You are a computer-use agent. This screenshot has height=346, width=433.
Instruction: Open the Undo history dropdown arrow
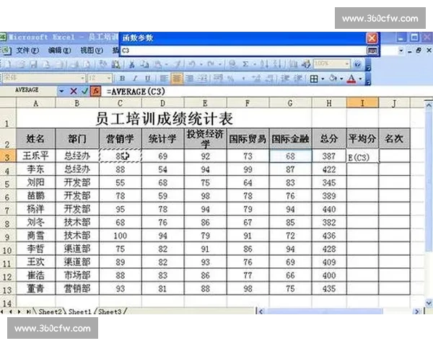click(201, 64)
